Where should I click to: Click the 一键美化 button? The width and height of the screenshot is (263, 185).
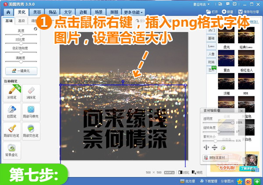(x=21, y=71)
